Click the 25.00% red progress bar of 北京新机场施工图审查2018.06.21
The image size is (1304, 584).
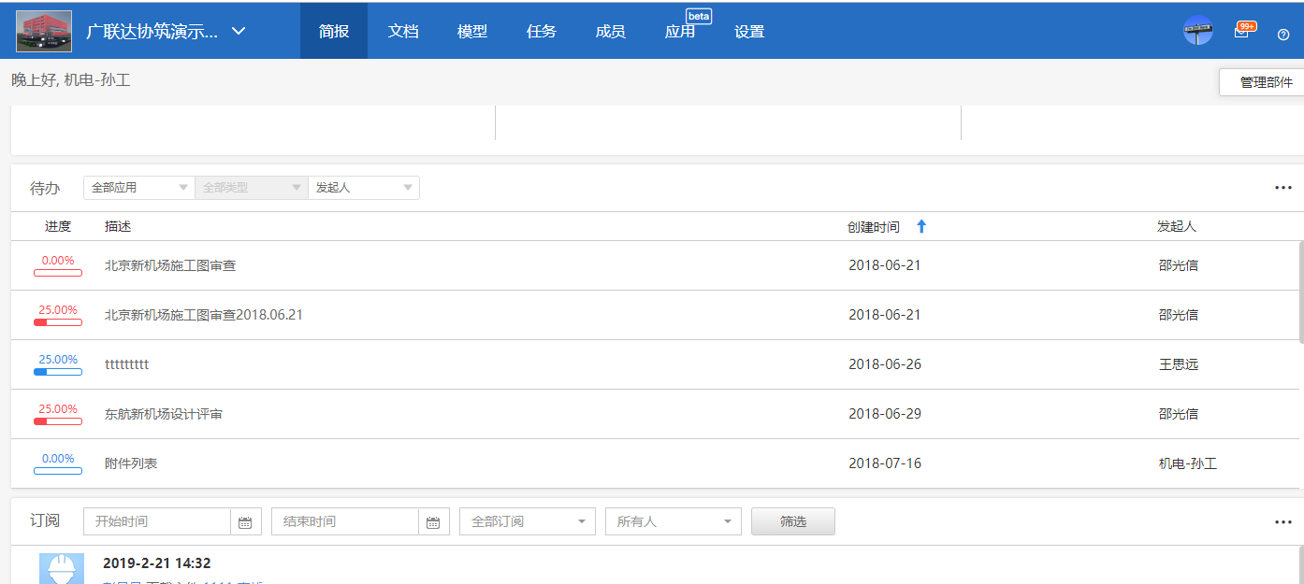click(57, 320)
